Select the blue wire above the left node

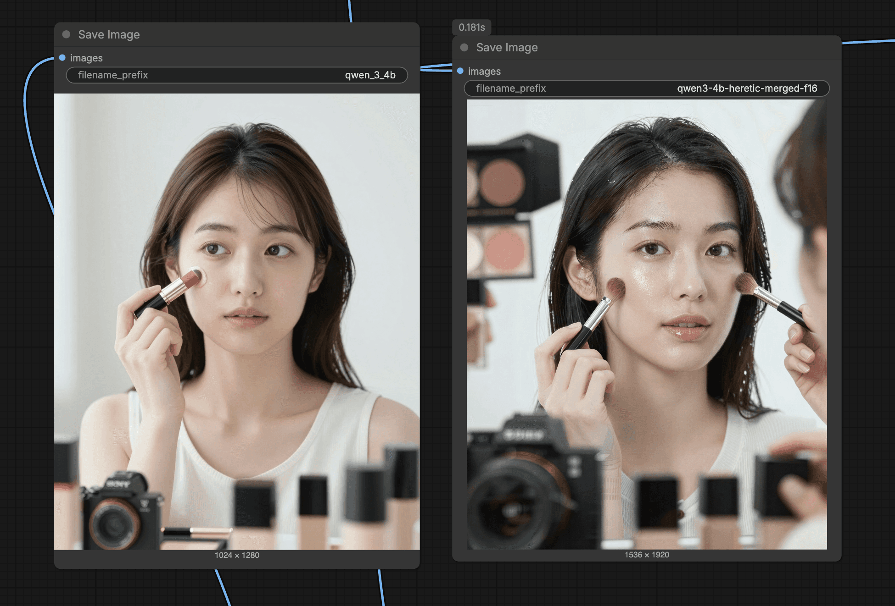coord(350,11)
